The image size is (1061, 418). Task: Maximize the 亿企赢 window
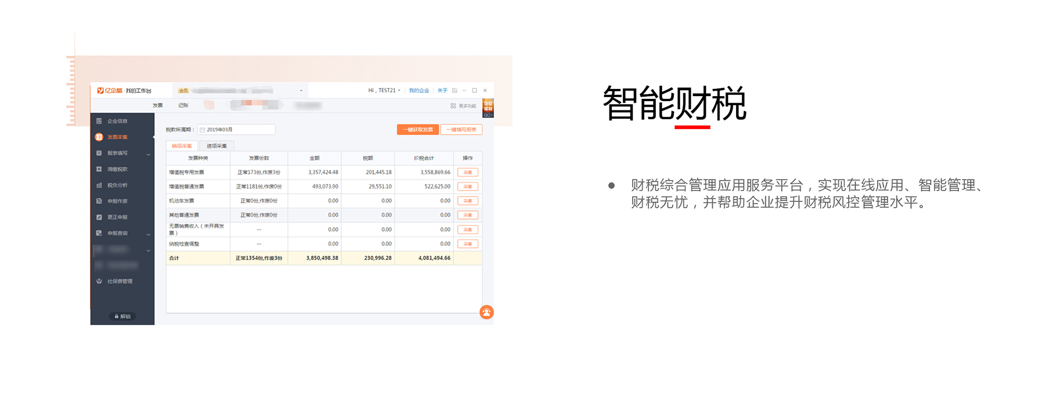coord(474,91)
